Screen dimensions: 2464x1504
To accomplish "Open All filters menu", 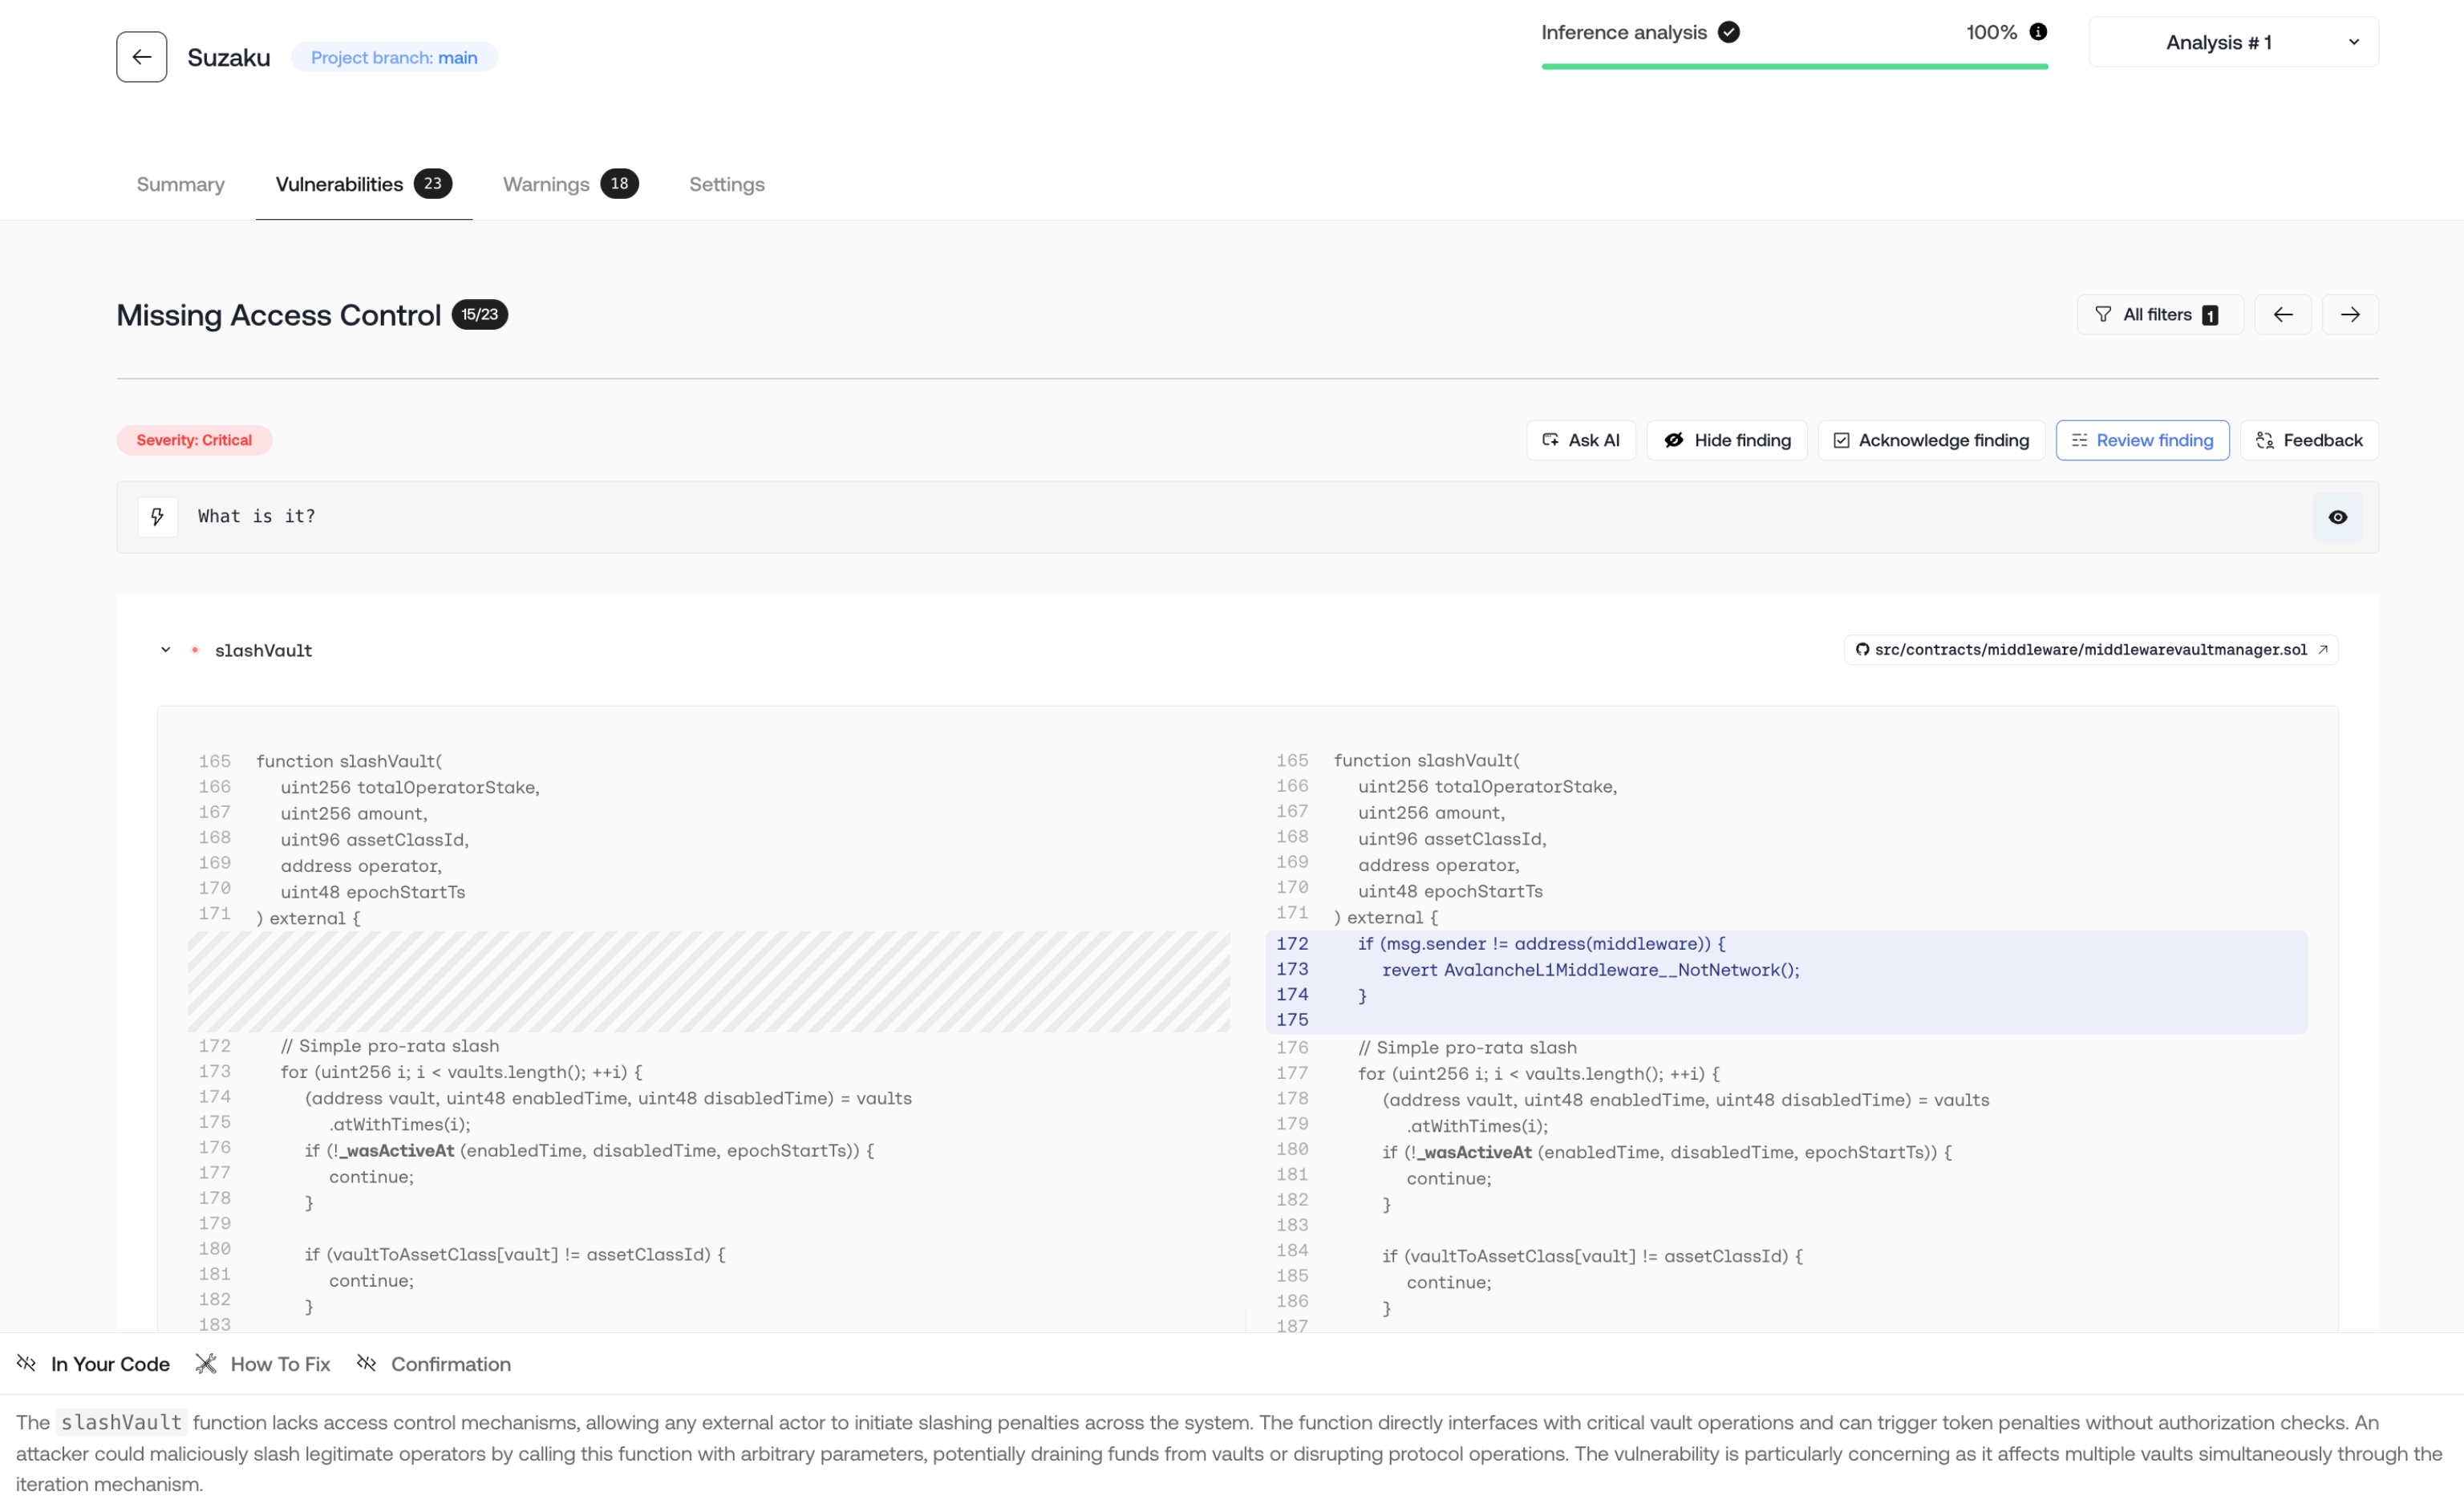I will pyautogui.click(x=2159, y=315).
